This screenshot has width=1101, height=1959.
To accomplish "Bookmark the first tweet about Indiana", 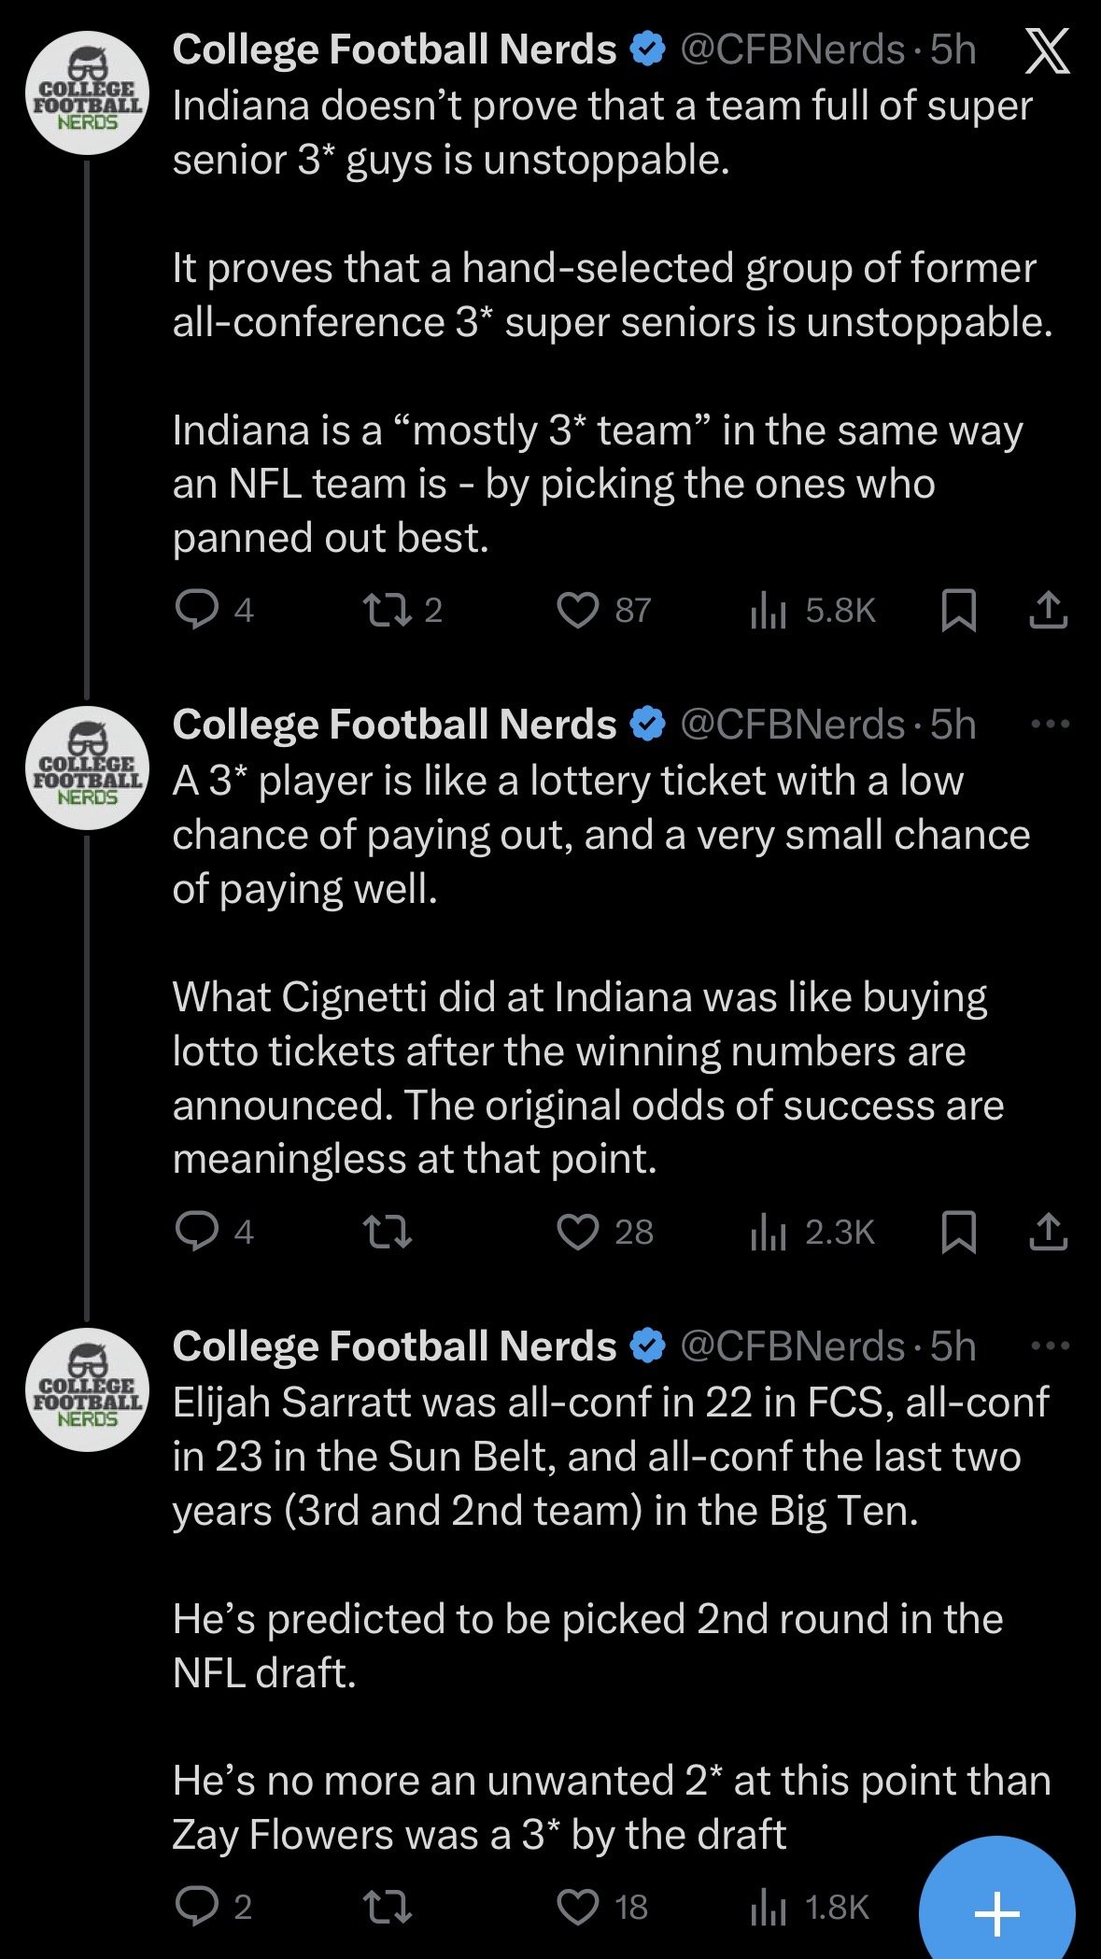I will click(958, 610).
